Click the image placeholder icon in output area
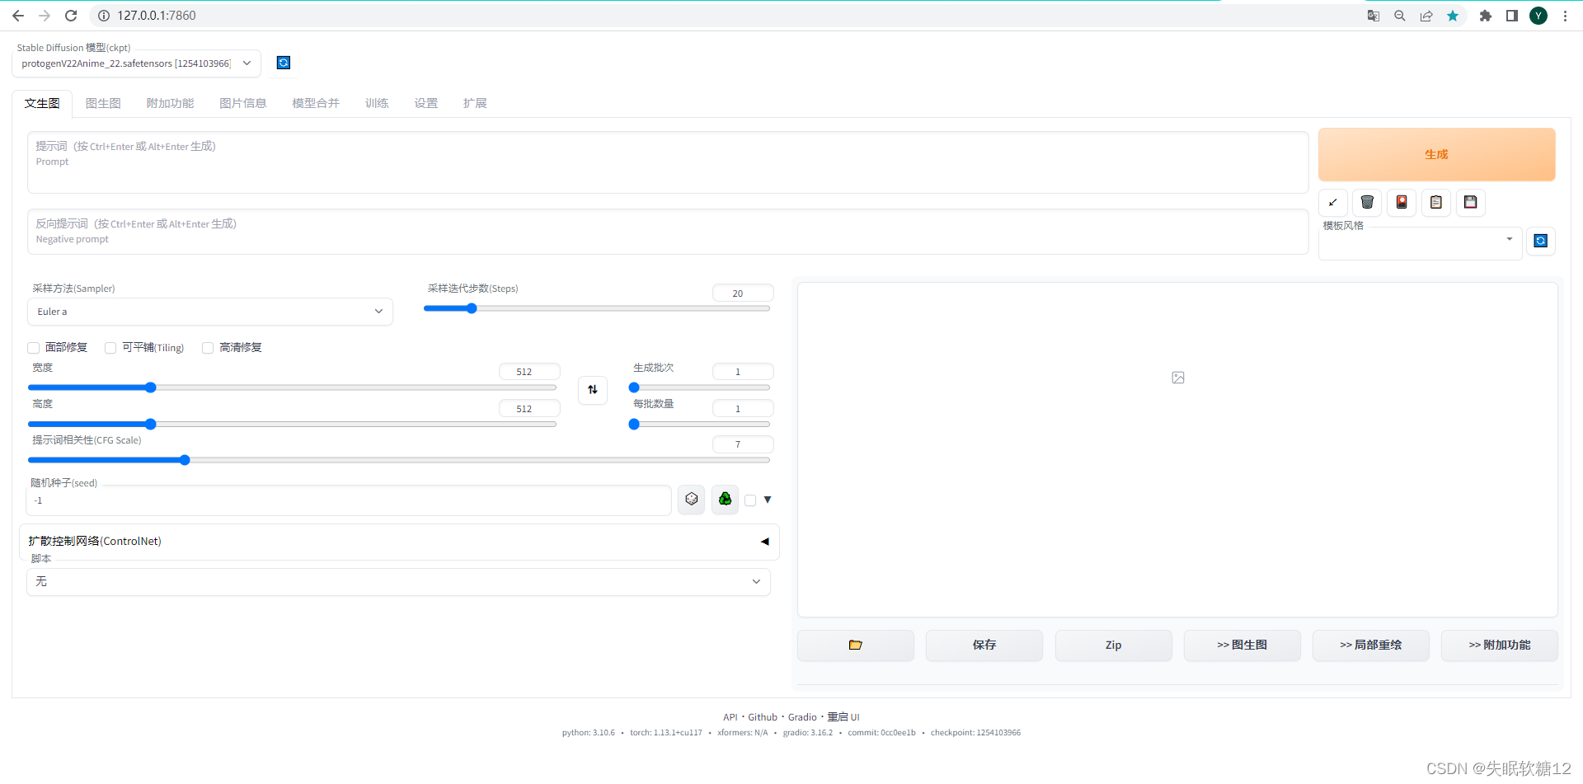 (1178, 378)
